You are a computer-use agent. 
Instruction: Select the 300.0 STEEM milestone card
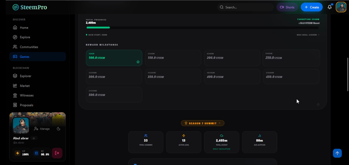coord(114,77)
